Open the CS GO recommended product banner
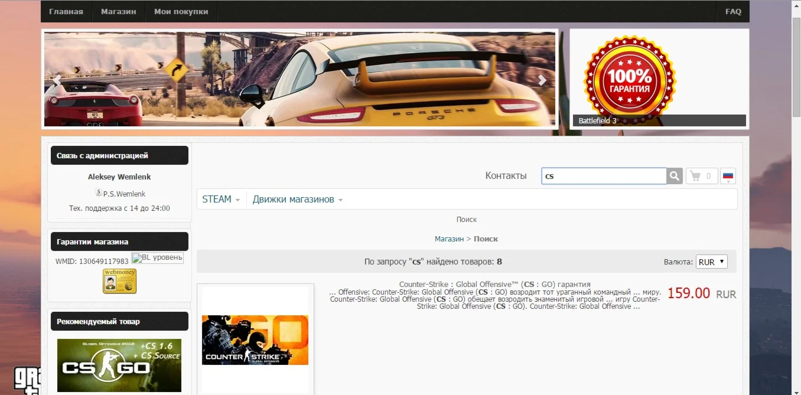The height and width of the screenshot is (395, 801). tap(119, 365)
